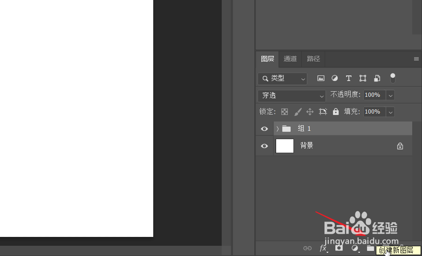Click the 不透明度 label

point(345,94)
